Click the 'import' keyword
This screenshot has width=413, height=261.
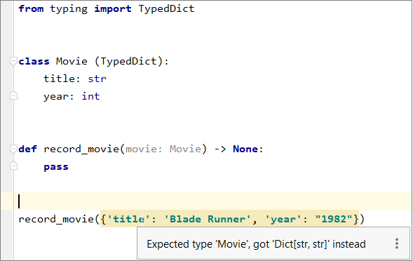click(113, 8)
